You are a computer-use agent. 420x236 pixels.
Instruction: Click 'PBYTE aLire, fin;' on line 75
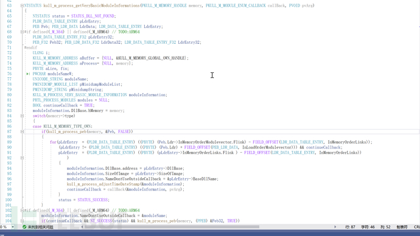[51, 69]
